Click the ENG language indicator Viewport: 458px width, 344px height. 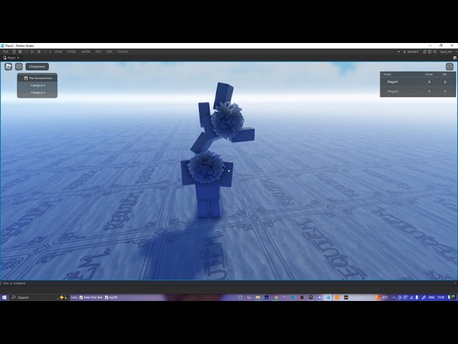pyautogui.click(x=431, y=297)
